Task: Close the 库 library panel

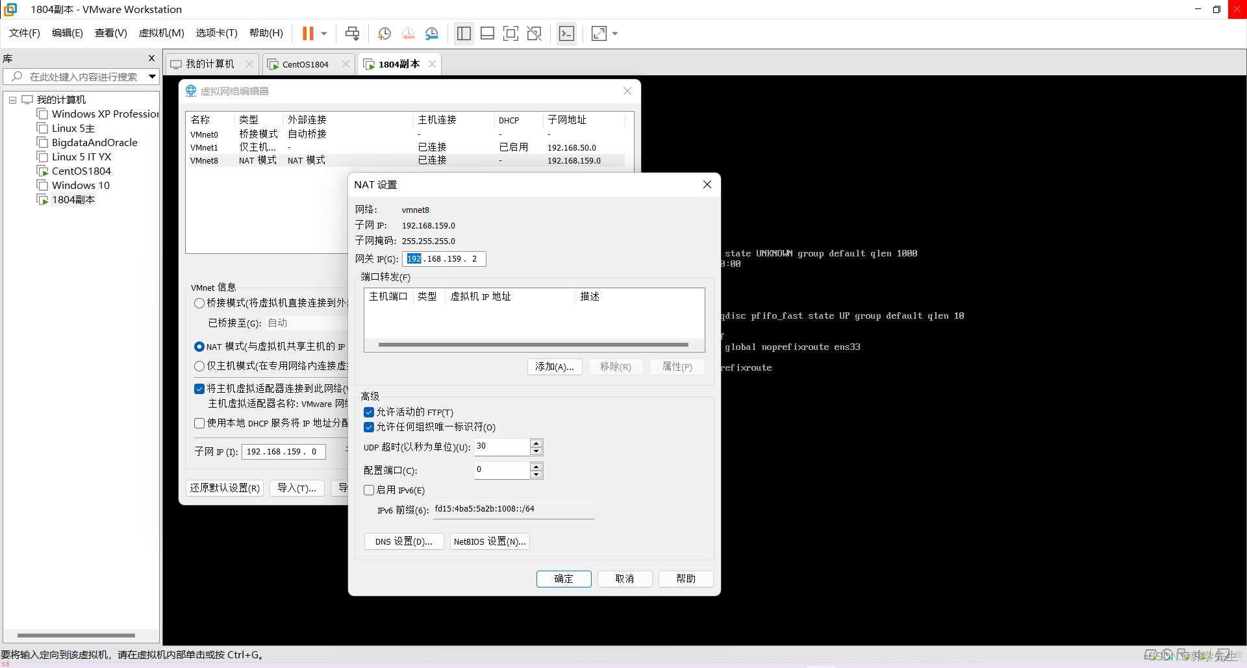Action: (x=152, y=58)
